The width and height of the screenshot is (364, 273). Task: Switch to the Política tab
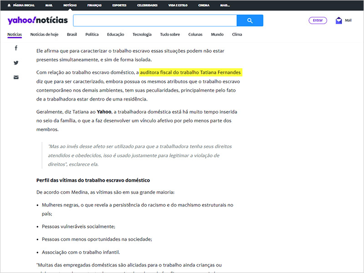[x=92, y=35]
